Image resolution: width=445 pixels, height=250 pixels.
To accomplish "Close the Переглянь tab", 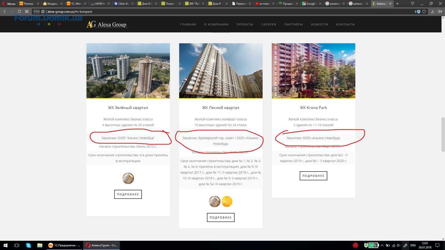I will coord(250,4).
